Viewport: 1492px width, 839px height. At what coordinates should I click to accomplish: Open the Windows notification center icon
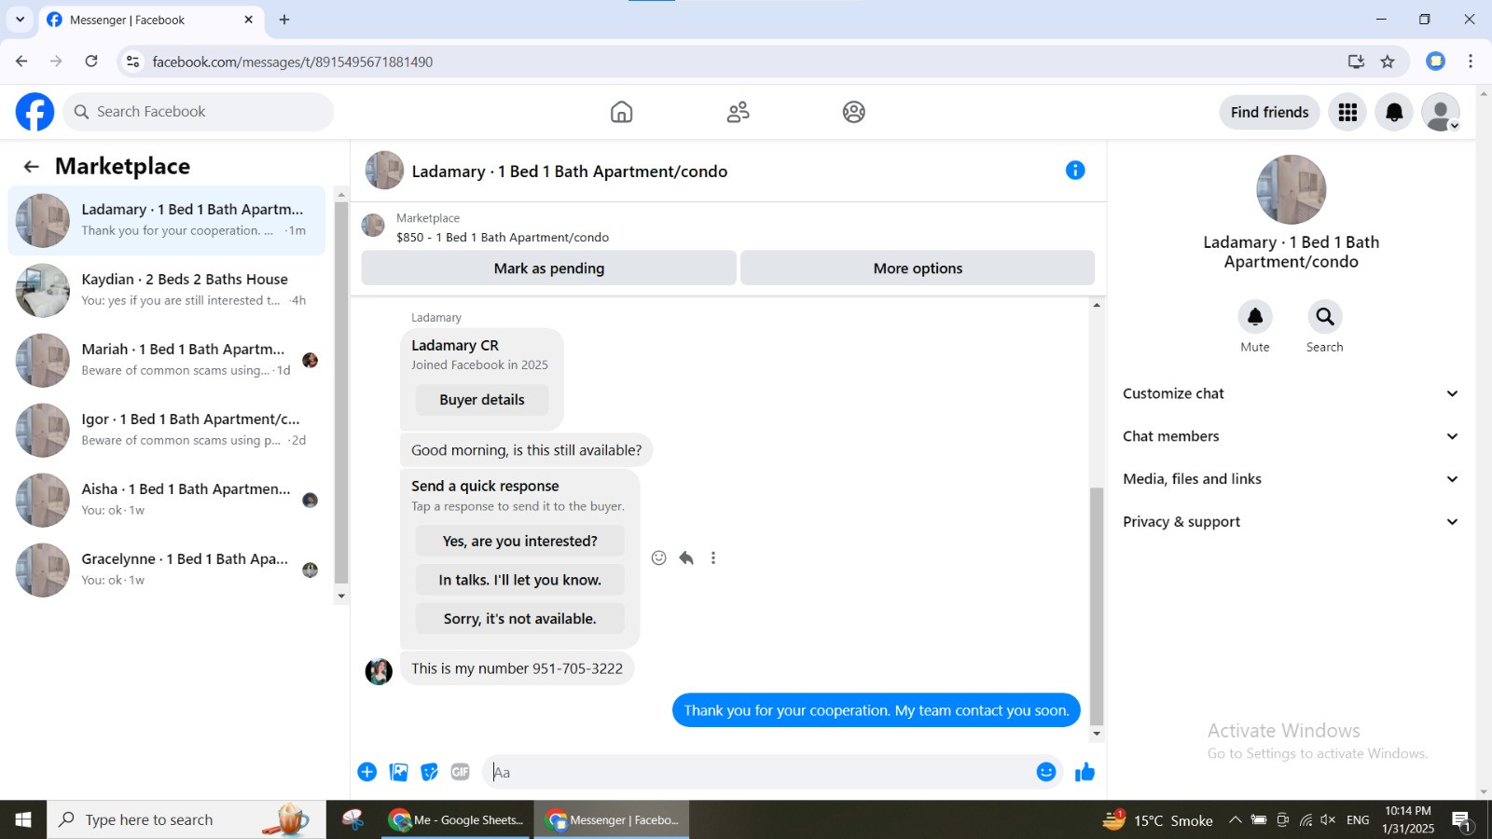1461,820
